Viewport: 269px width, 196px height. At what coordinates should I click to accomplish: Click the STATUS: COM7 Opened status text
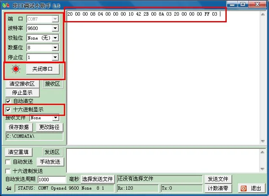tap(61, 188)
